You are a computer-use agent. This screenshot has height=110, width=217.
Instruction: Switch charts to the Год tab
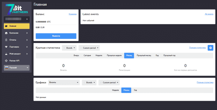pos(135,90)
